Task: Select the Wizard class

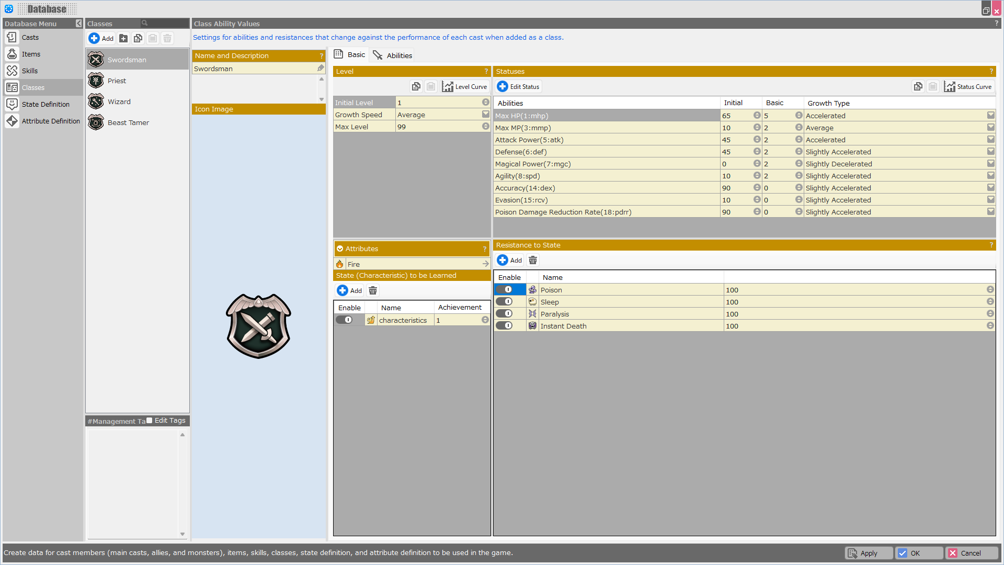Action: 119,101
